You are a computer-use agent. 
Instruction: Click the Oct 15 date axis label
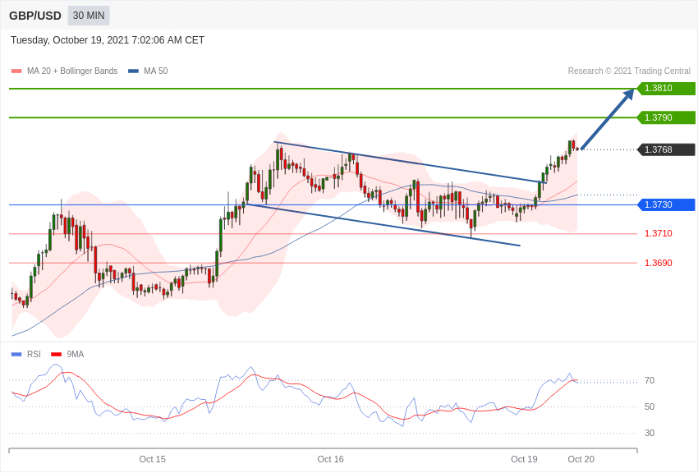coord(152,459)
